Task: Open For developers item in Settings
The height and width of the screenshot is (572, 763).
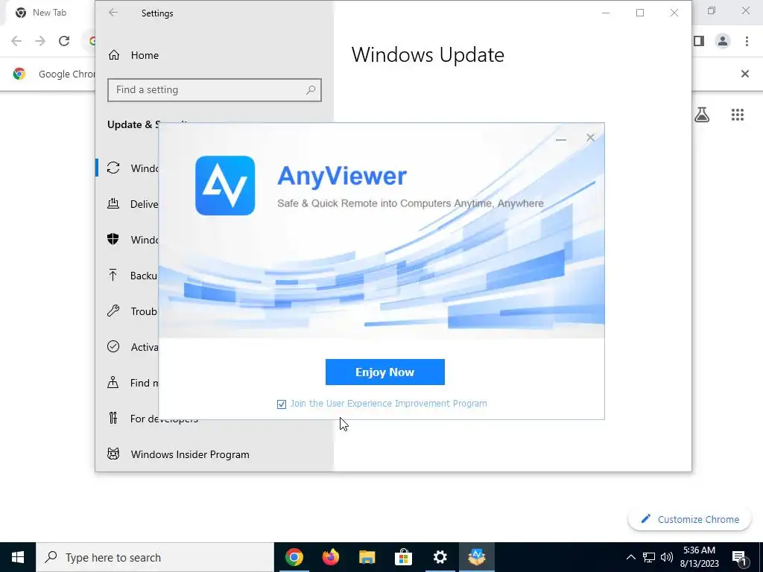Action: coord(153,419)
